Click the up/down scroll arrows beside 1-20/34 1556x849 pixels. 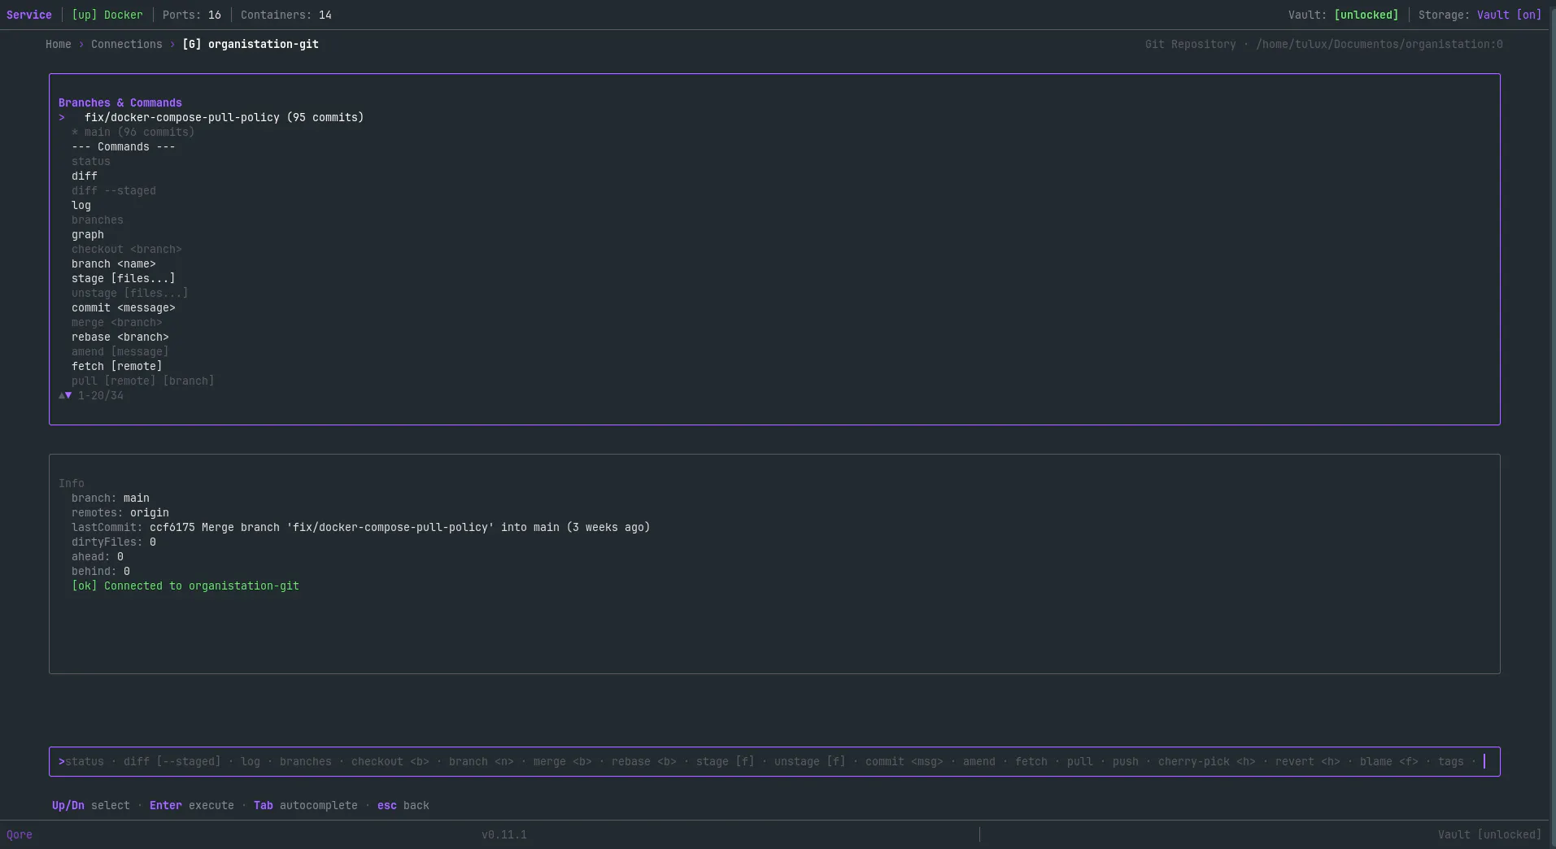tap(65, 395)
